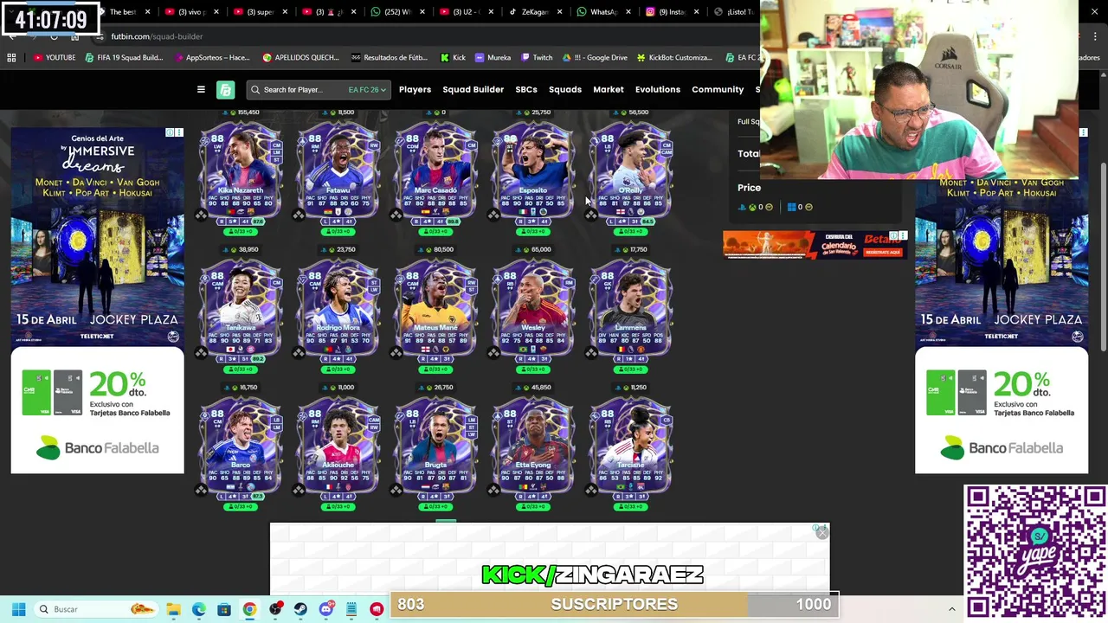Open File Explorer from the taskbar
Image resolution: width=1108 pixels, height=623 pixels.
tap(173, 609)
